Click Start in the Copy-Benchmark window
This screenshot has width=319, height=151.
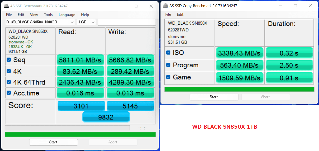pyautogui.click(x=214, y=97)
